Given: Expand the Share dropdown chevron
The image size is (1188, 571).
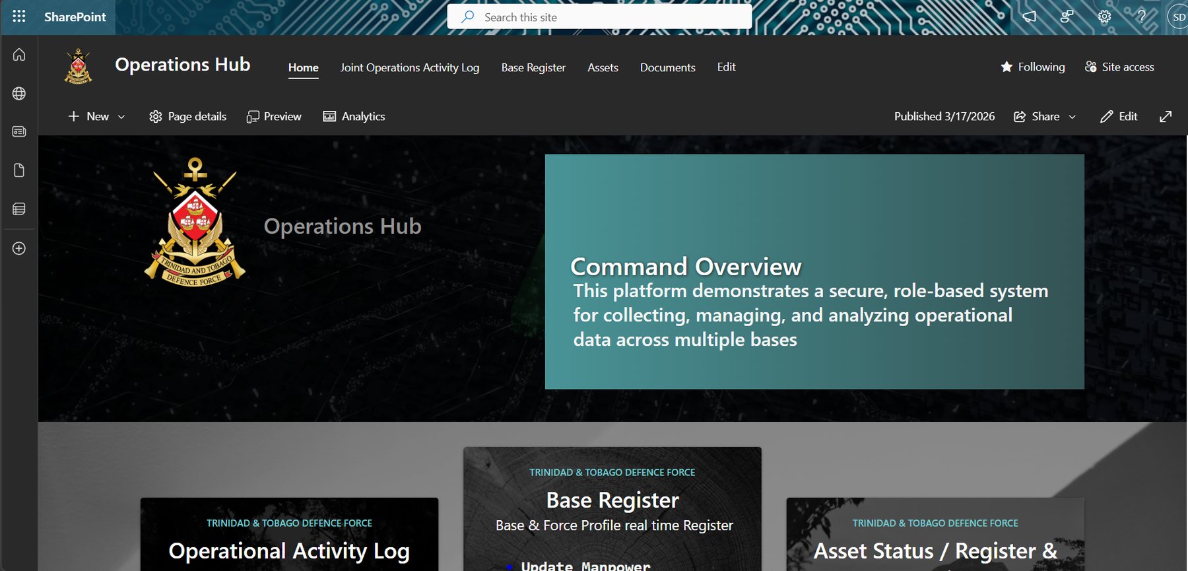Looking at the screenshot, I should pos(1072,117).
